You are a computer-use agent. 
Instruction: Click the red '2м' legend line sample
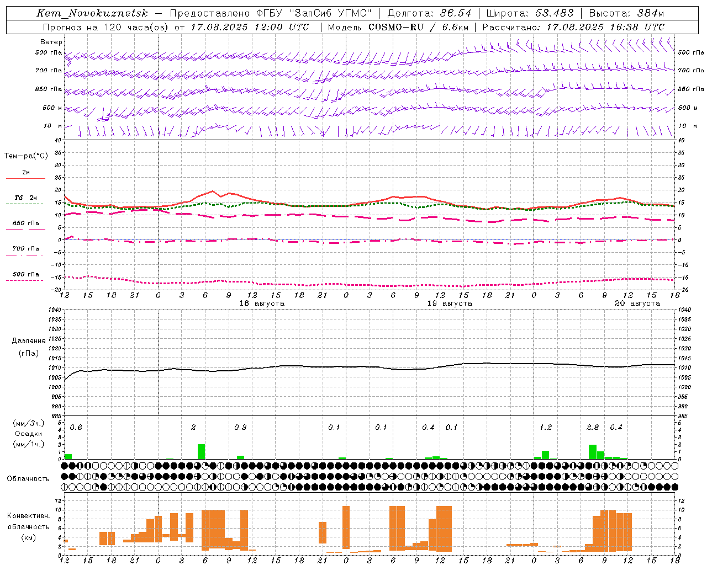(25, 179)
